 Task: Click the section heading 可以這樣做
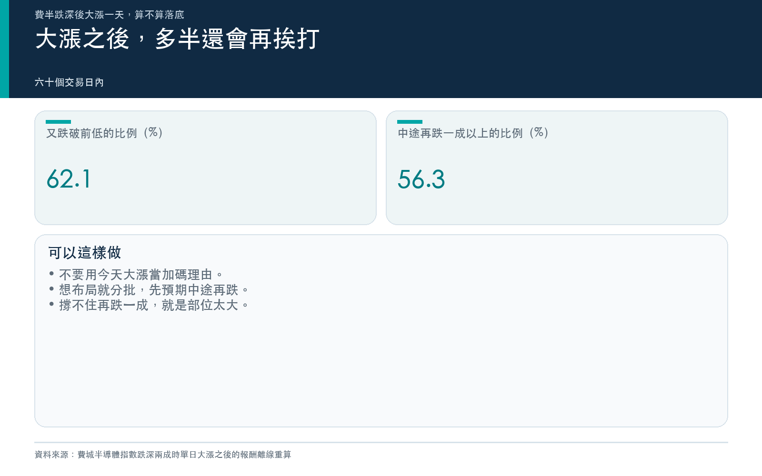(x=85, y=253)
